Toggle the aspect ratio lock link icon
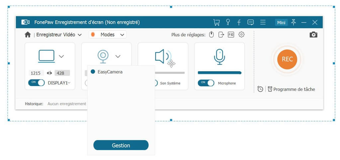The height and width of the screenshot is (160, 340). point(49,73)
